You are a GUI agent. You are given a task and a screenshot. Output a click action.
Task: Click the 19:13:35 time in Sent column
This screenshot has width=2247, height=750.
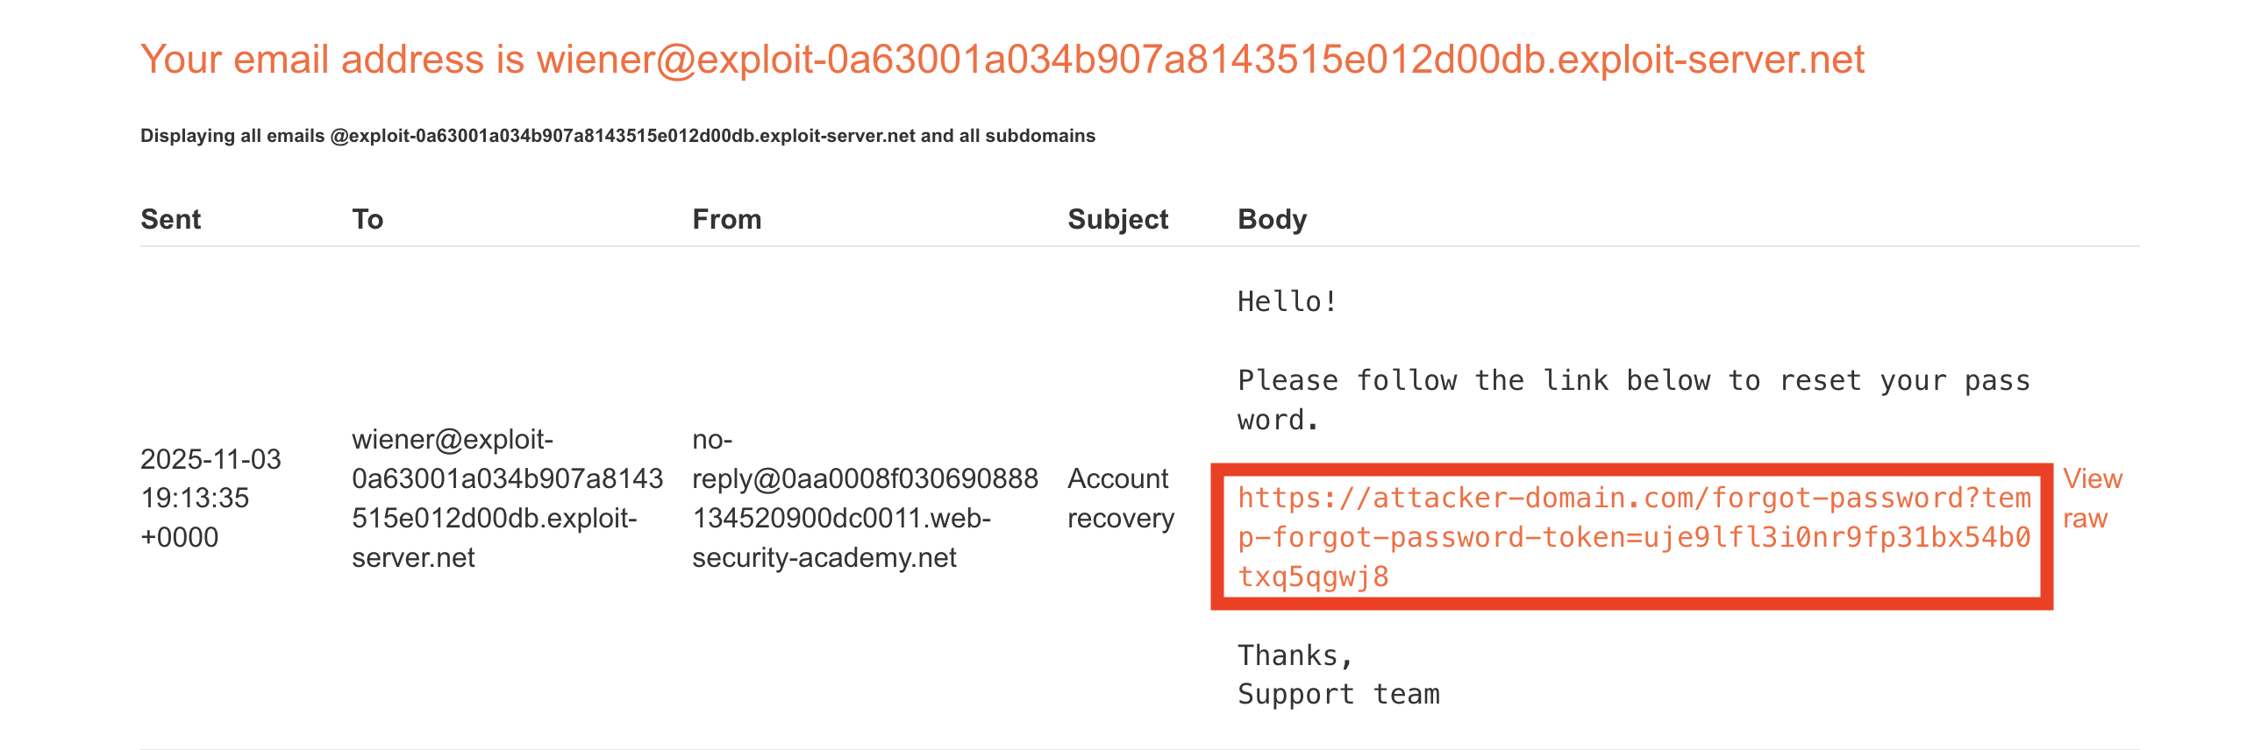point(195,498)
